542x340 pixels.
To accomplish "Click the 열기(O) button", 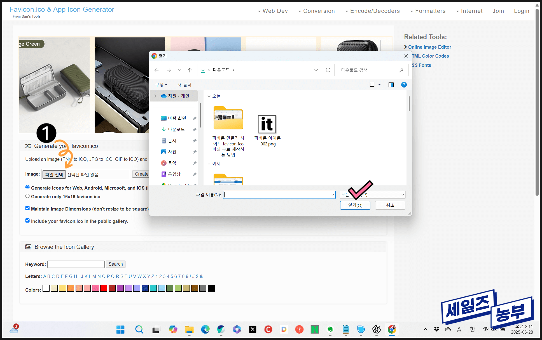I will pos(355,205).
